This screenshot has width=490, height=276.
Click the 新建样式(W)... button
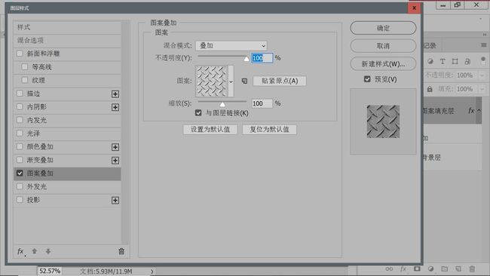[383, 64]
